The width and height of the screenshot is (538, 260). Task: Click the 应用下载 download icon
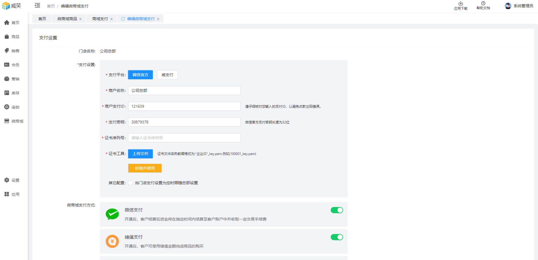click(x=460, y=4)
